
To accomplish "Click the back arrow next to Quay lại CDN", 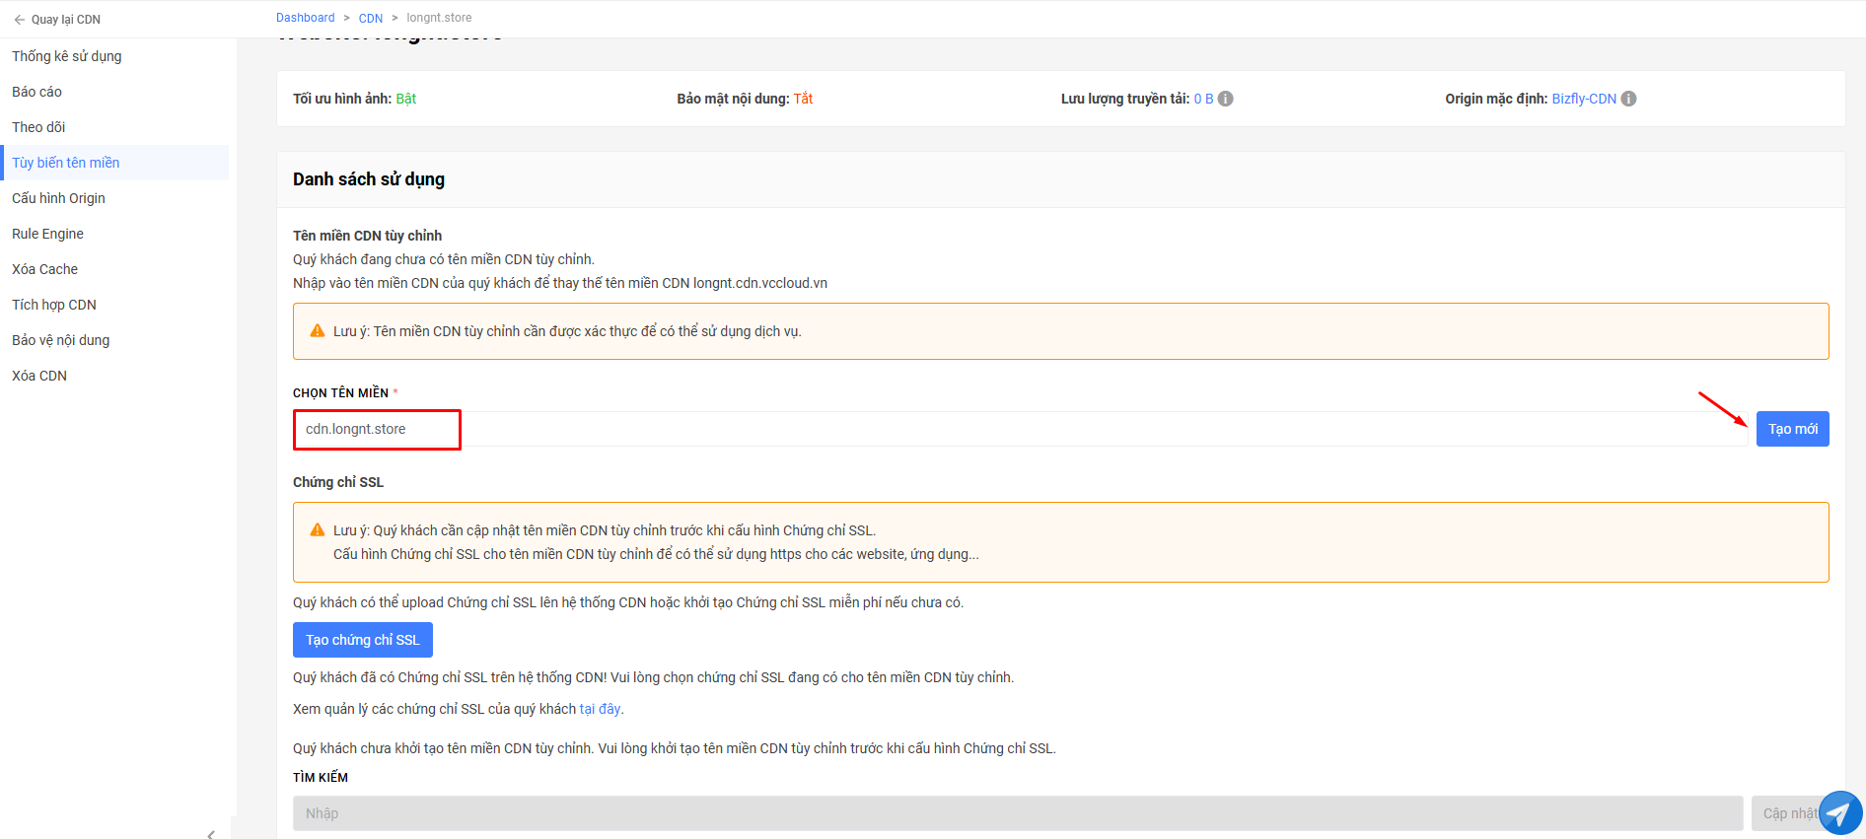I will pos(19,20).
